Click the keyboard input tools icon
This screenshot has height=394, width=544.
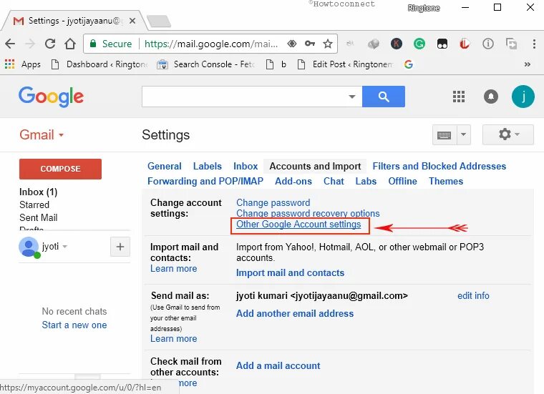pyautogui.click(x=444, y=135)
